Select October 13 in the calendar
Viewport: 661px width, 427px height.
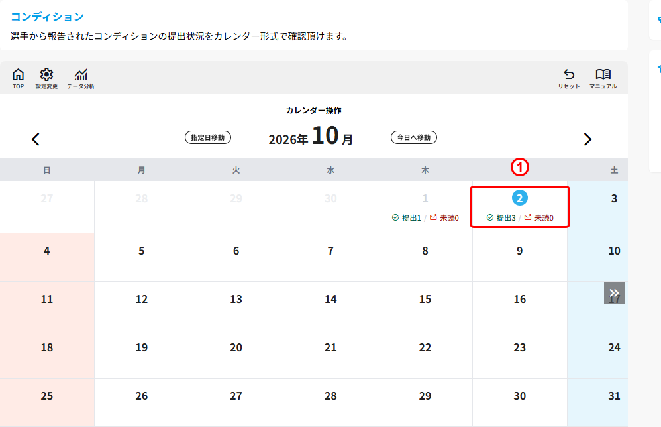click(x=236, y=299)
